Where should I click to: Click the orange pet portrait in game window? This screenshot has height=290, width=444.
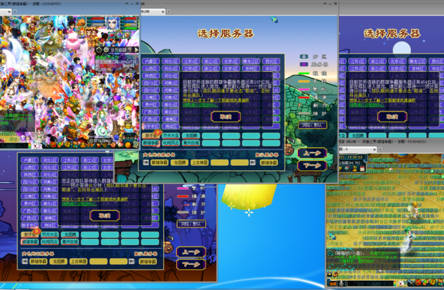point(82,21)
